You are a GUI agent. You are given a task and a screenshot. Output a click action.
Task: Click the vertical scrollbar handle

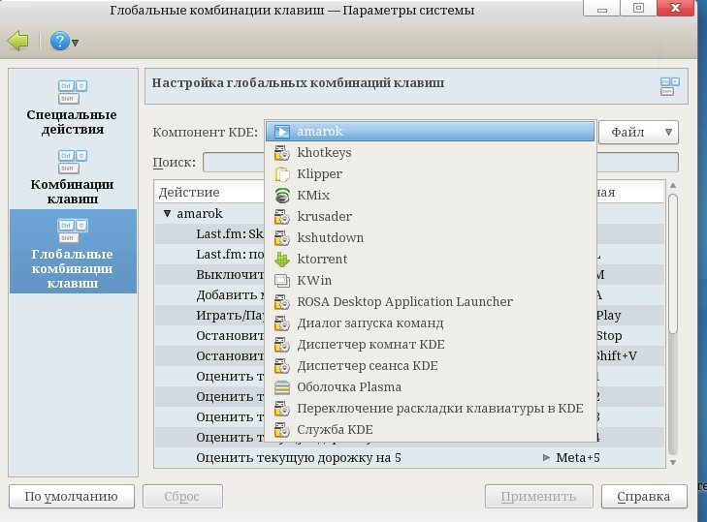click(x=673, y=263)
